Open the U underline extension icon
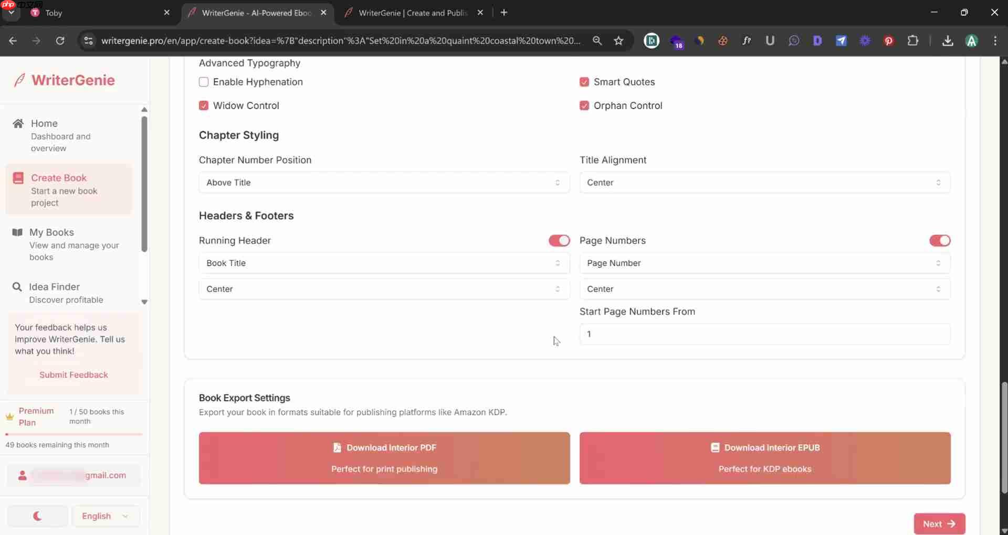 click(x=770, y=40)
